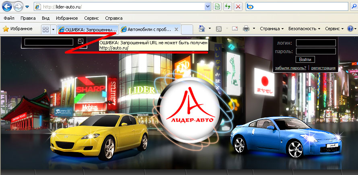Open the Безопасность command bar menu
This screenshot has width=358, height=175.
click(305, 29)
